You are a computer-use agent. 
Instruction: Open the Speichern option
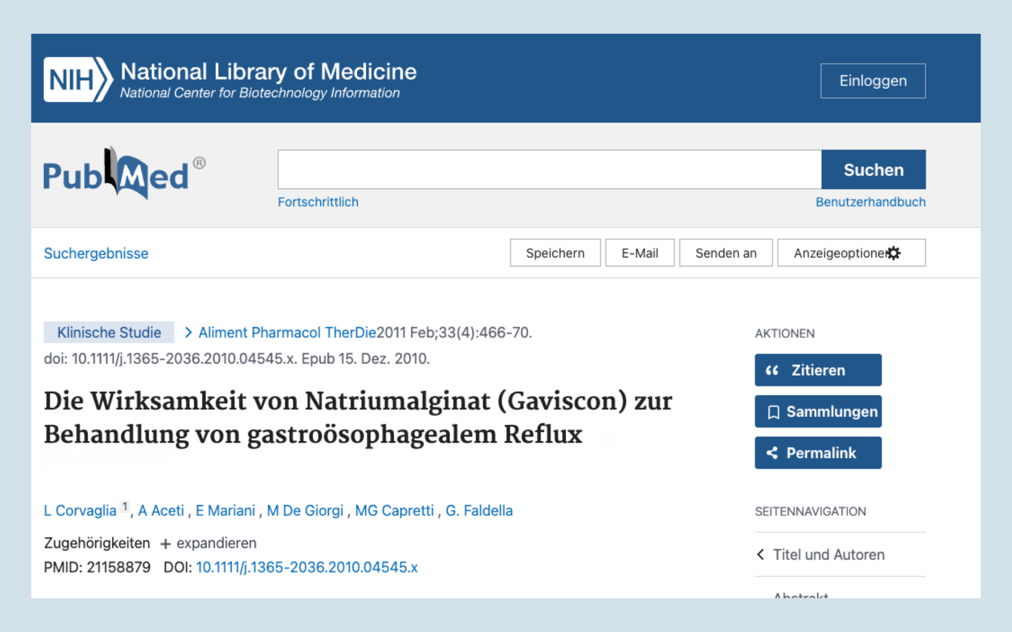[x=555, y=253]
